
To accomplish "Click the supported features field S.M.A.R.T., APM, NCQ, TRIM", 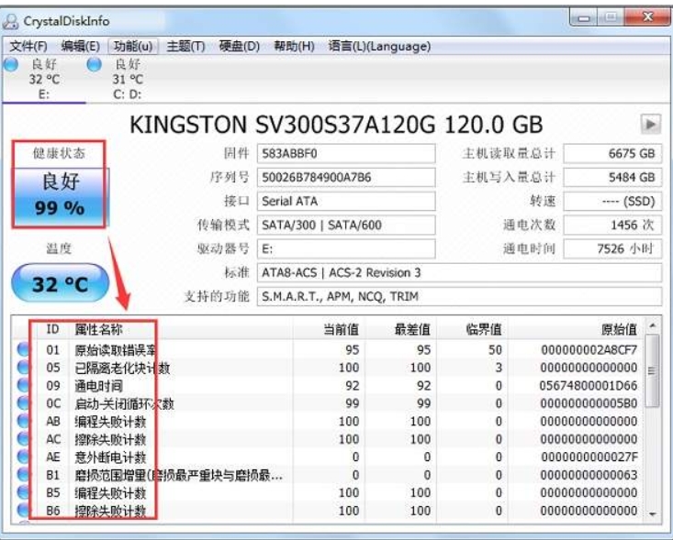I will pyautogui.click(x=459, y=296).
